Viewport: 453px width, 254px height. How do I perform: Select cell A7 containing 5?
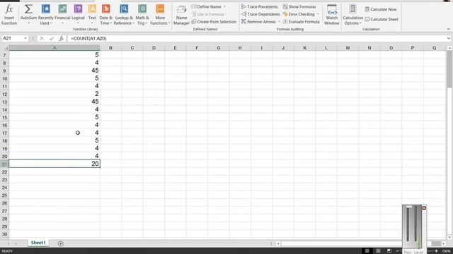[x=55, y=55]
